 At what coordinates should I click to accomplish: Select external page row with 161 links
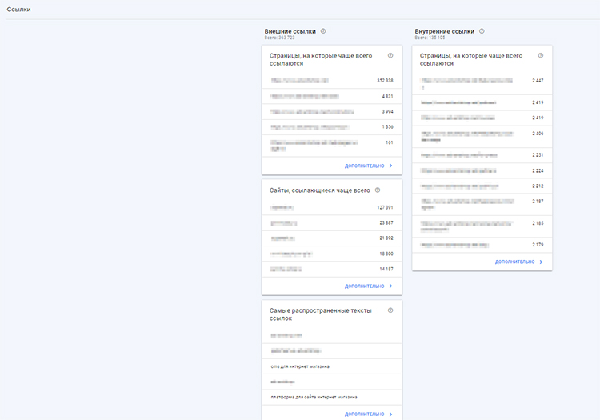(331, 145)
